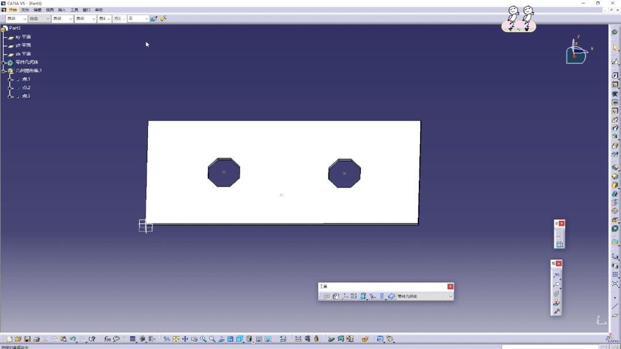Open the 文件 menu

click(25, 10)
